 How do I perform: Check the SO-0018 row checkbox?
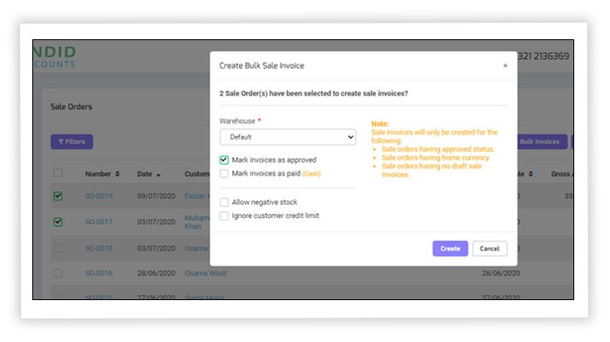(58, 249)
